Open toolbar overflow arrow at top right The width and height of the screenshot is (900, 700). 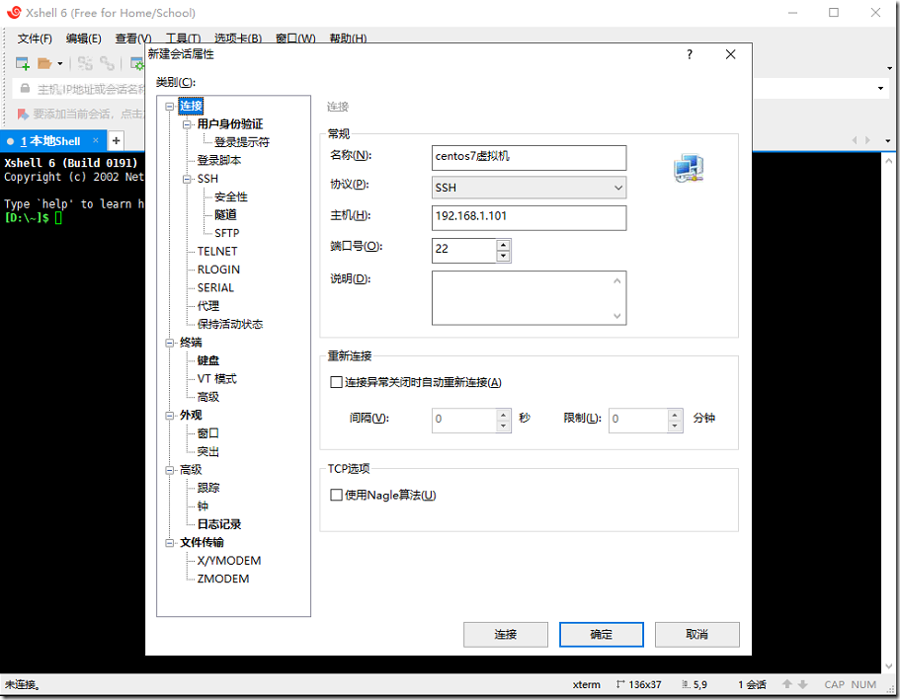coord(889,68)
